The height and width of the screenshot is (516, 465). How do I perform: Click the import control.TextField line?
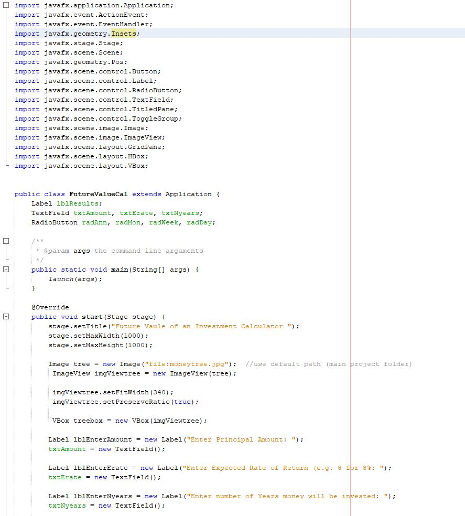[x=94, y=100]
